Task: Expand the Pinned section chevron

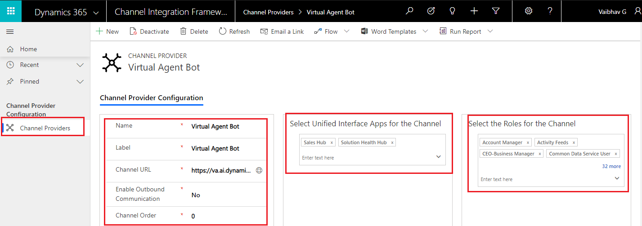Action: pyautogui.click(x=80, y=82)
